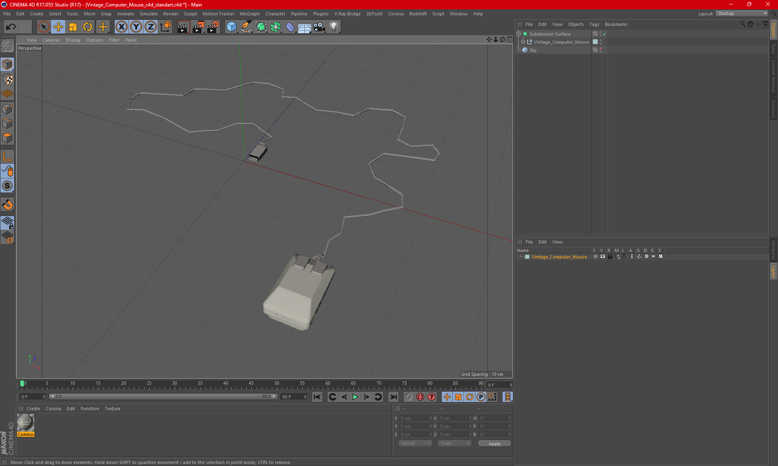The image size is (778, 466).
Task: Add a Camera object icon
Action: click(x=319, y=27)
